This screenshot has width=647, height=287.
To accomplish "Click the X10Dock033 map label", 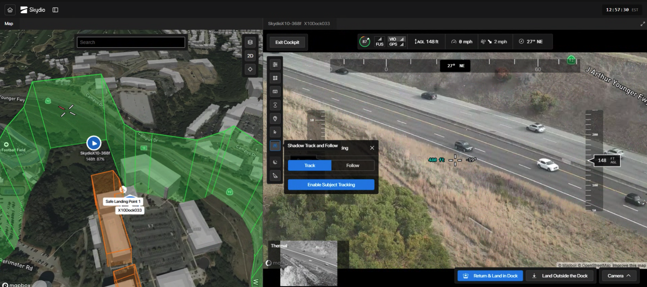I will [130, 210].
